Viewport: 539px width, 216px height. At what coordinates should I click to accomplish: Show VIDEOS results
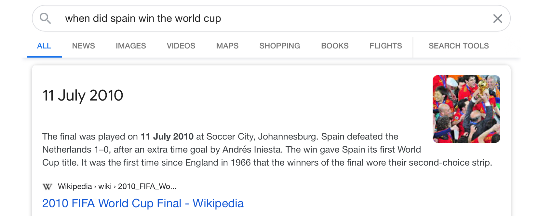pos(181,46)
